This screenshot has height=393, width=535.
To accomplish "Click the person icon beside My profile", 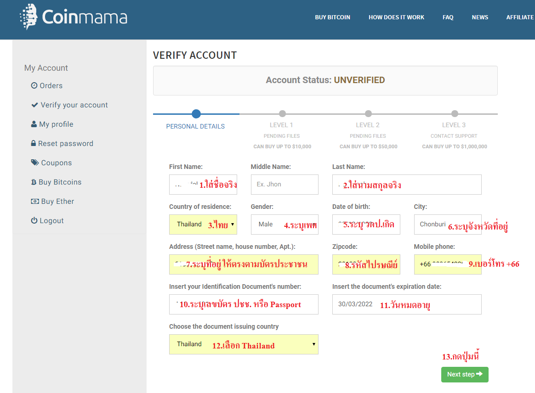I will click(x=34, y=124).
